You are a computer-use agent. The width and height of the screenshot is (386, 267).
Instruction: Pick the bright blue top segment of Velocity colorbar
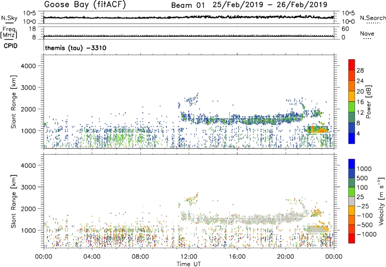pyautogui.click(x=352, y=164)
